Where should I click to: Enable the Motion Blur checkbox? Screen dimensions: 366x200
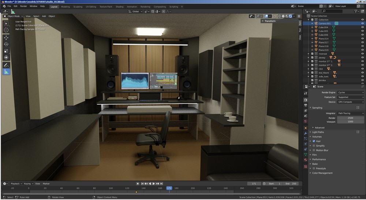(314, 150)
